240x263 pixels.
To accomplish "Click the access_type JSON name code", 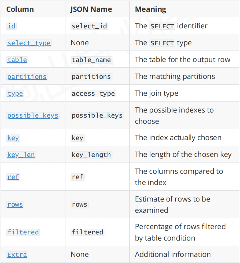I will click(93, 94).
